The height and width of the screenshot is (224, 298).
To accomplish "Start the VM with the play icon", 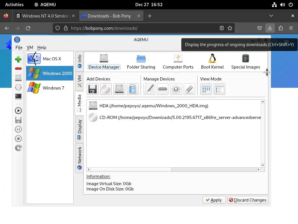I will 18,111.
